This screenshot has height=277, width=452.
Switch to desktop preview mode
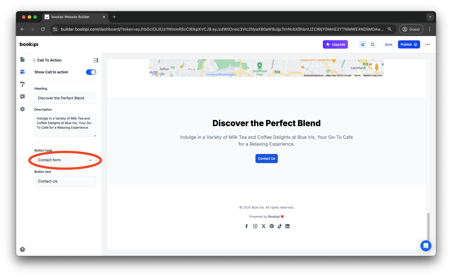[x=363, y=44]
